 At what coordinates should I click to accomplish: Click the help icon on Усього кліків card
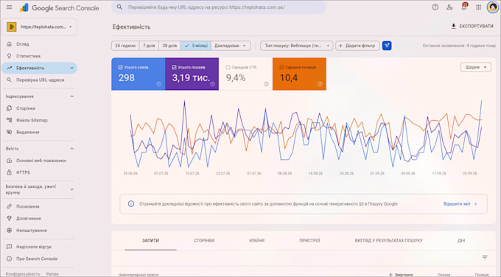click(x=159, y=84)
